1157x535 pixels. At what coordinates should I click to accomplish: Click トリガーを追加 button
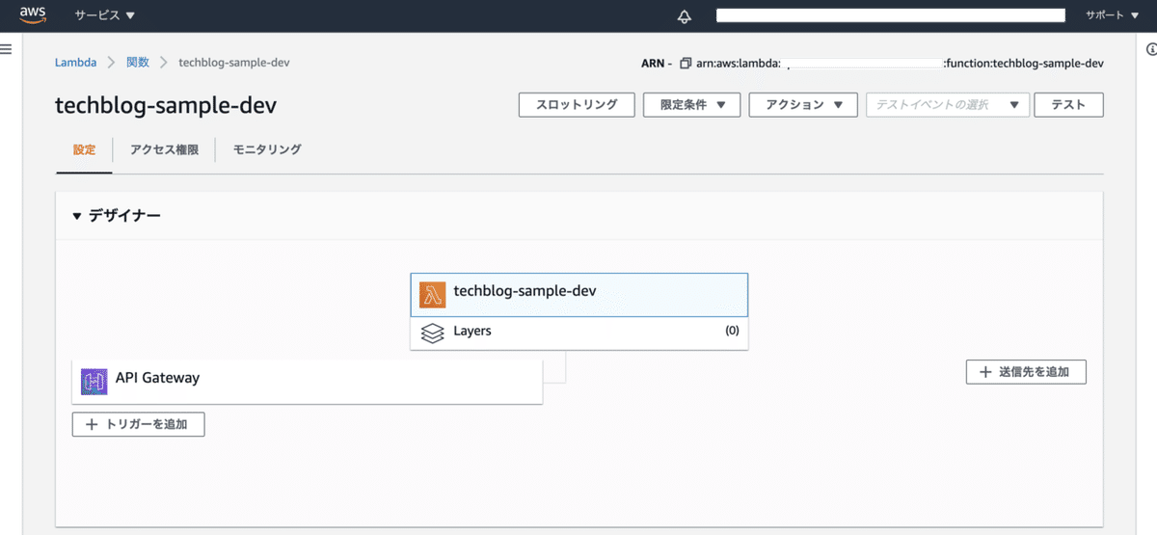coord(138,424)
